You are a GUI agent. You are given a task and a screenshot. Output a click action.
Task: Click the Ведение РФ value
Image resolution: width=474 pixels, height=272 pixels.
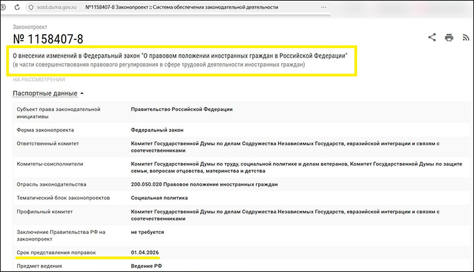[x=146, y=266]
